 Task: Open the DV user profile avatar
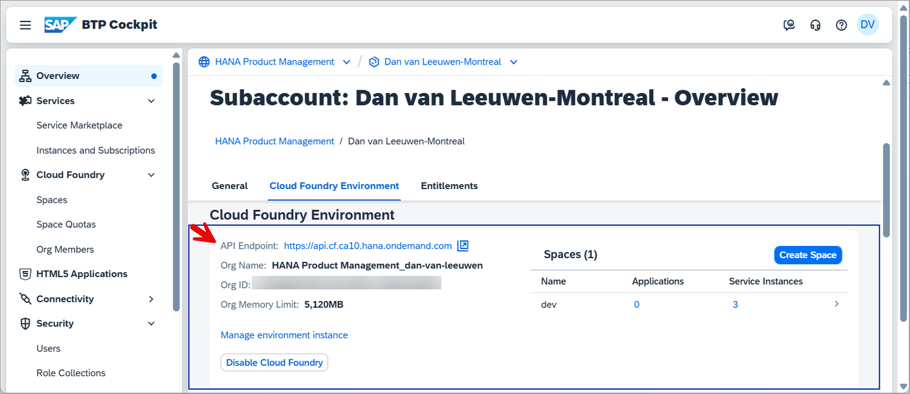point(868,25)
